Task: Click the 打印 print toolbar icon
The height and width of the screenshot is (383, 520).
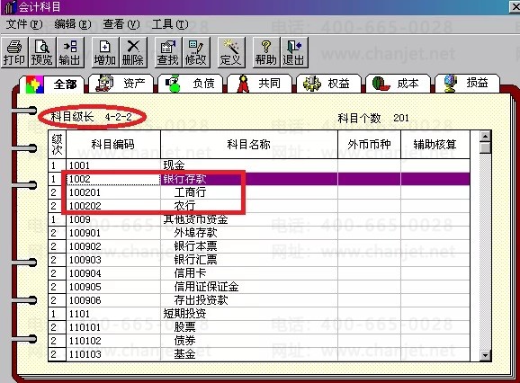Action: (14, 52)
